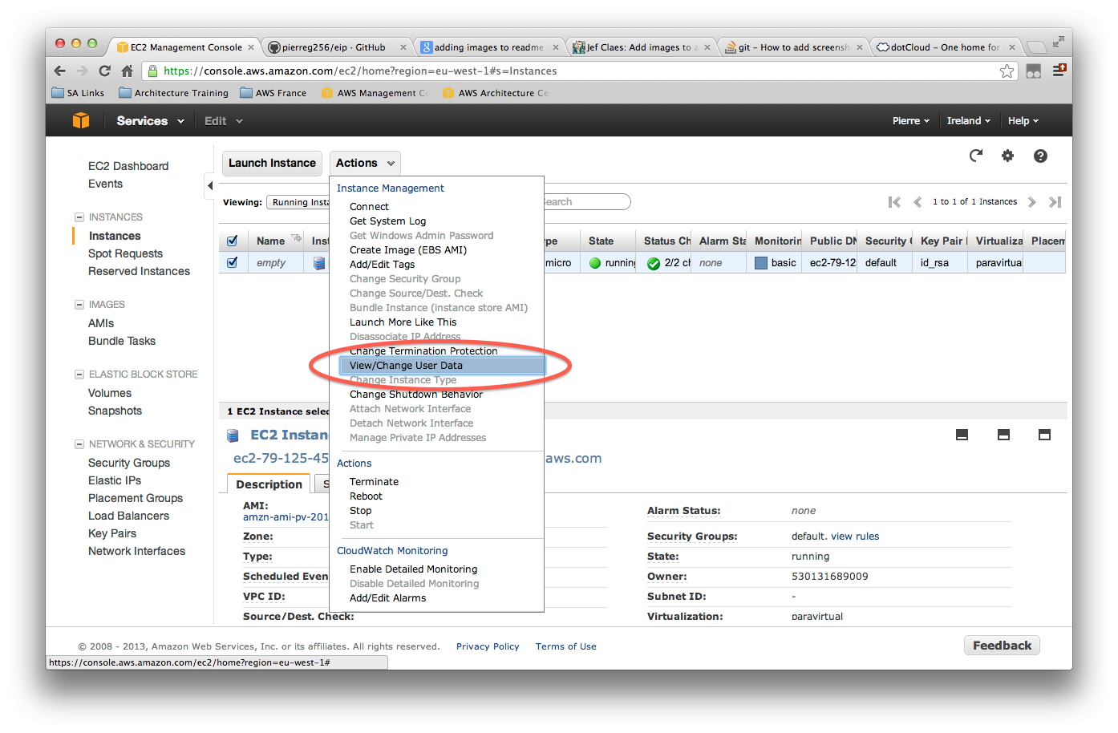Collapse the left navigation sidebar arrow
Image resolution: width=1118 pixels, height=733 pixels.
tap(209, 185)
